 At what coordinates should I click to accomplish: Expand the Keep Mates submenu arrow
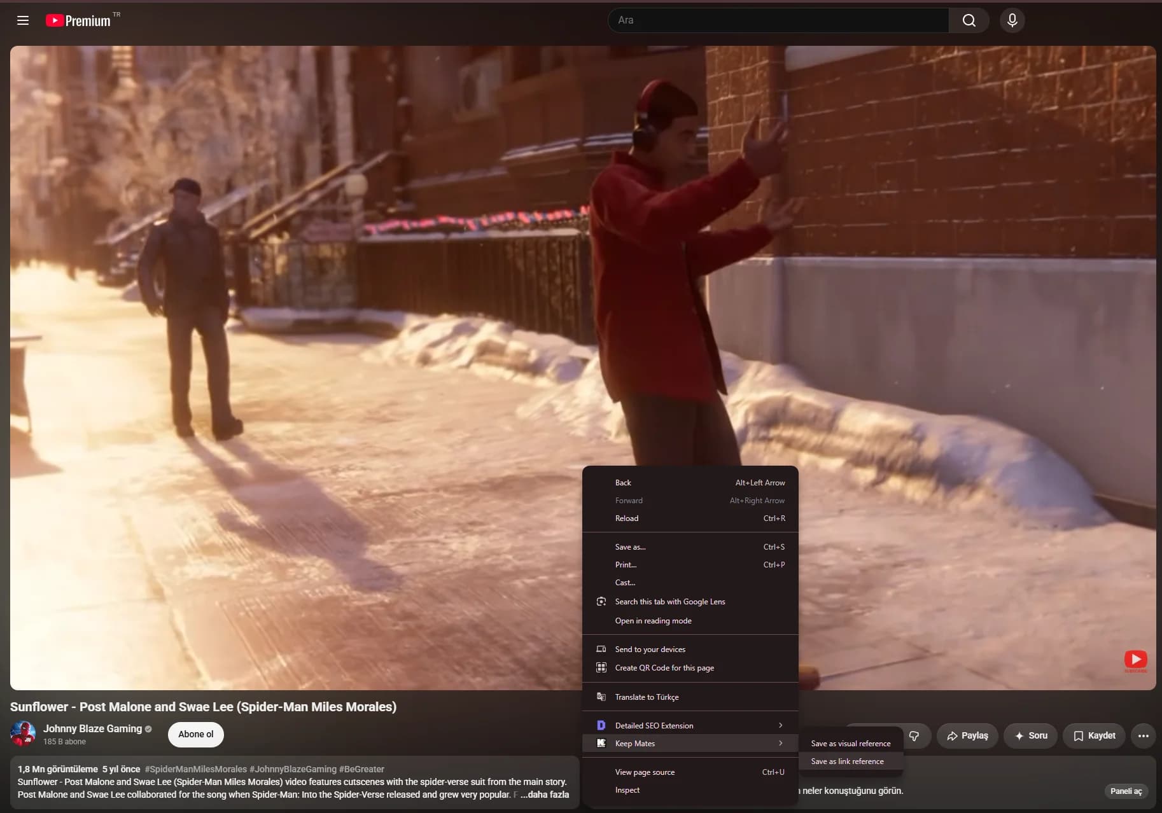coord(780,743)
